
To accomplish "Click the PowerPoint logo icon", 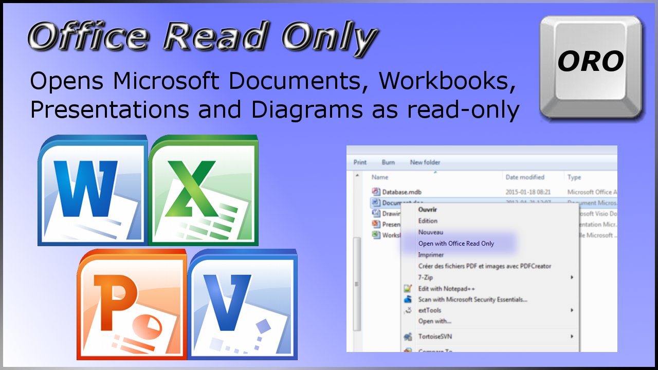I will coord(132,304).
